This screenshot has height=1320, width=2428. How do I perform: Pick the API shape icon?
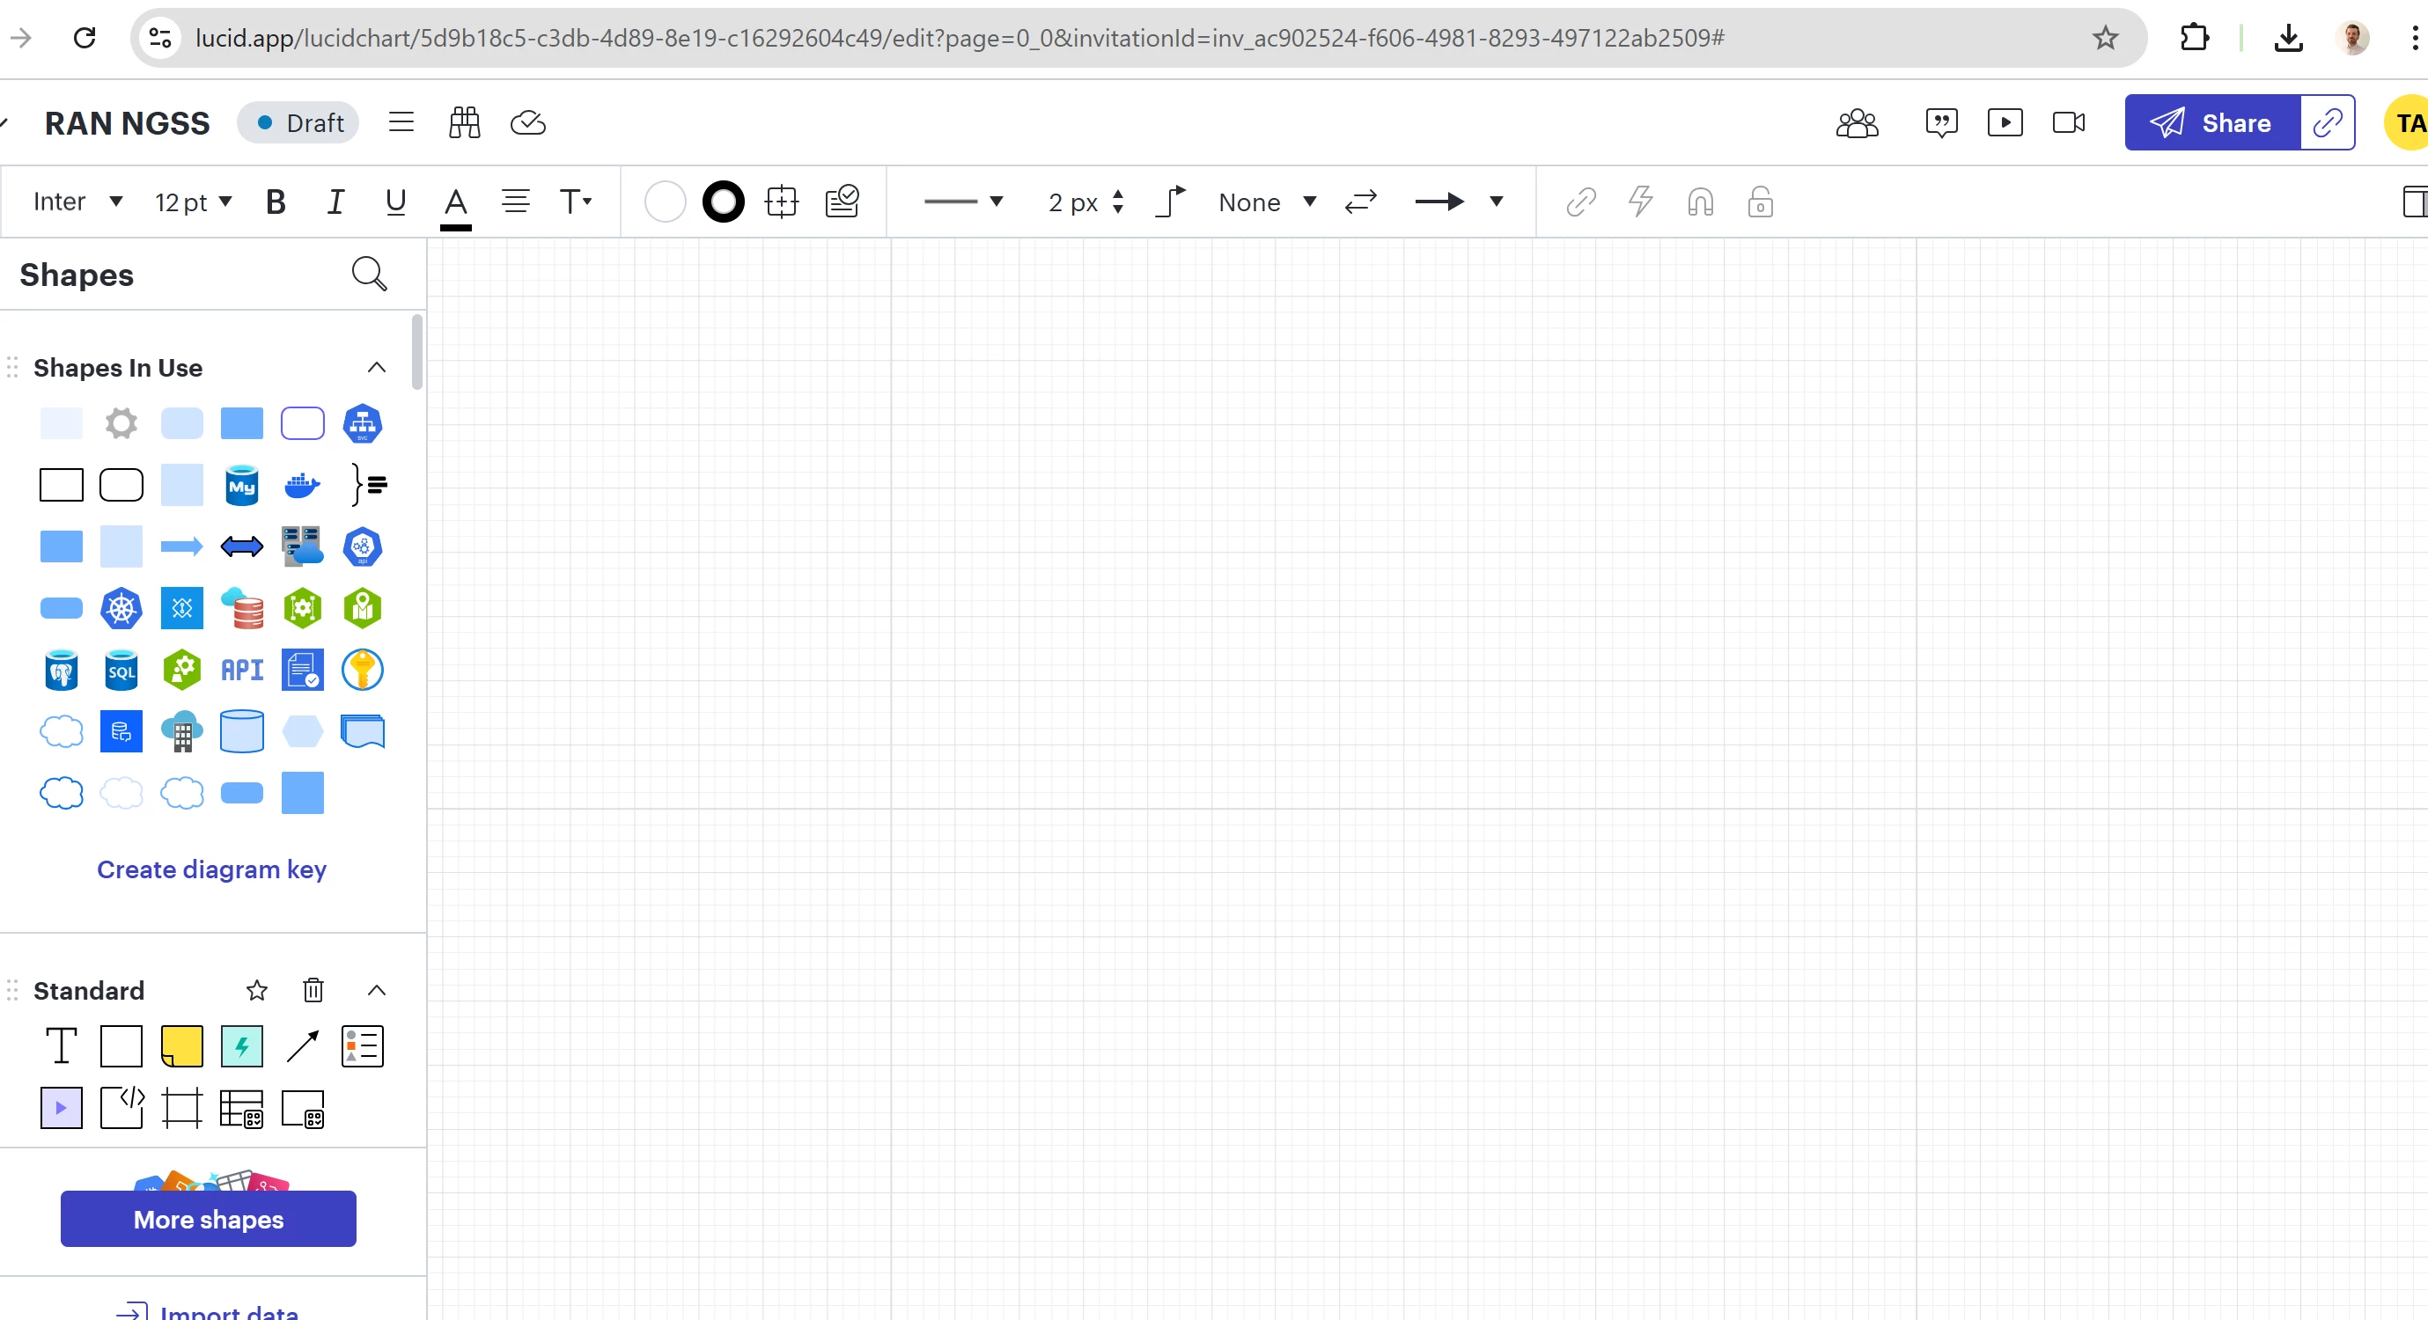tap(241, 670)
